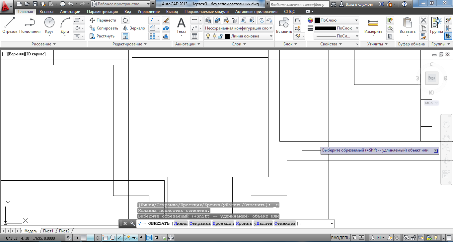Image resolution: width=453 pixels, height=242 pixels.
Task: Open the linetype ПоСл... dropdown
Action: tap(337, 36)
